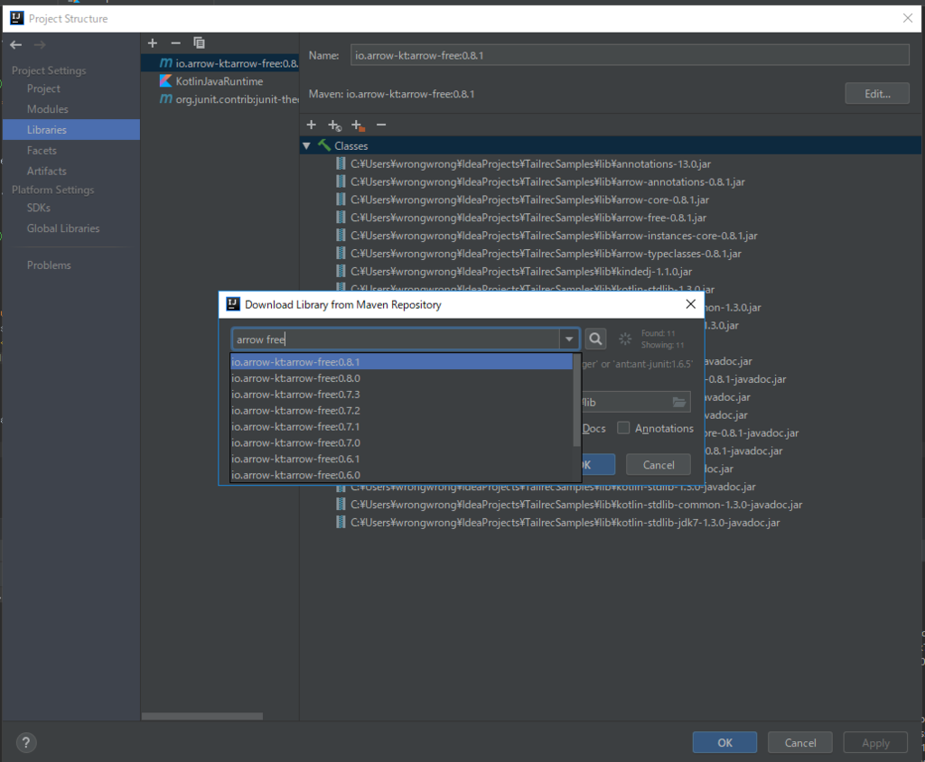Open SDKs platform settings
The image size is (925, 762).
38,208
